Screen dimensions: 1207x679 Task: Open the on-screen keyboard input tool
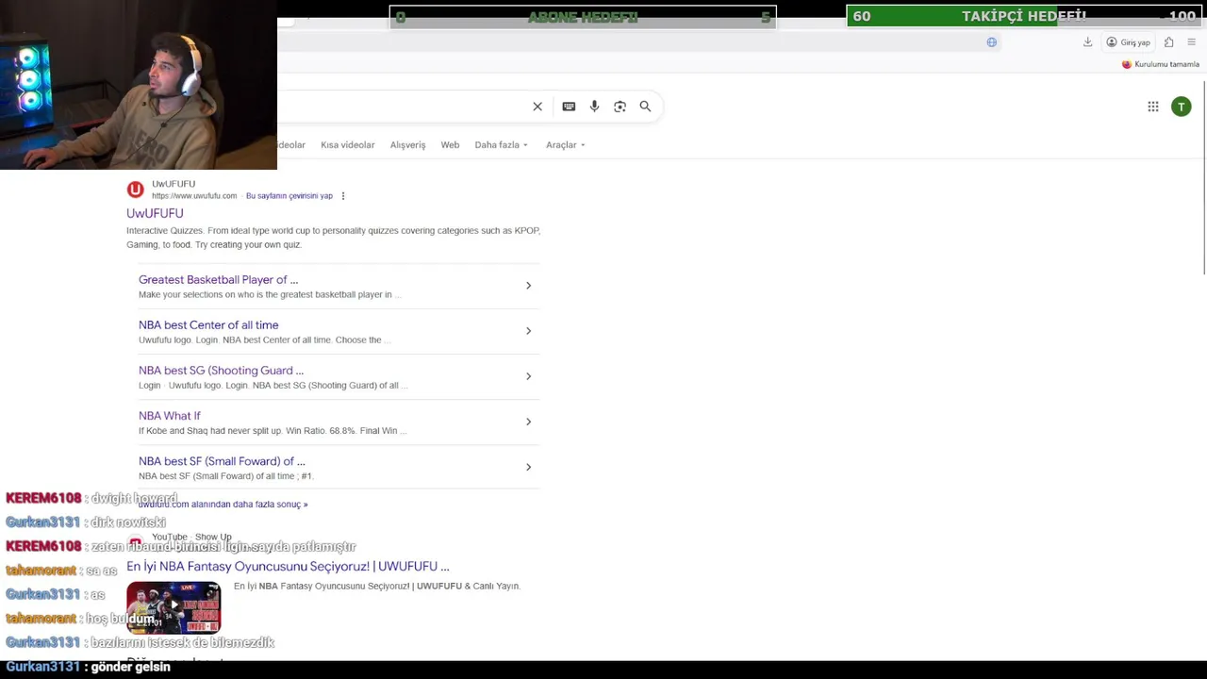pos(569,107)
